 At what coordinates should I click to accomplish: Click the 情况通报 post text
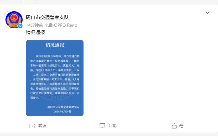click(x=36, y=32)
